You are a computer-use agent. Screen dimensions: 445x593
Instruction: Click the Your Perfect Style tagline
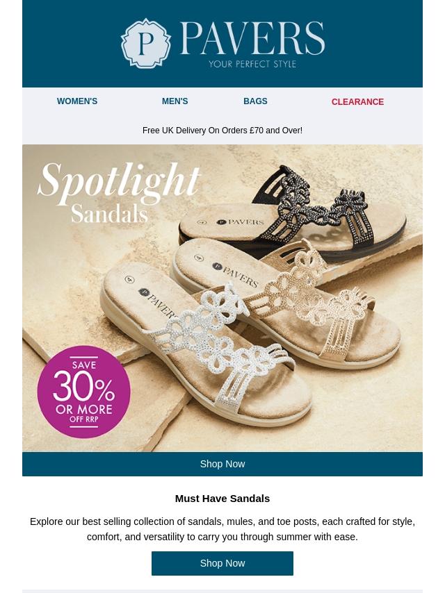click(x=252, y=64)
